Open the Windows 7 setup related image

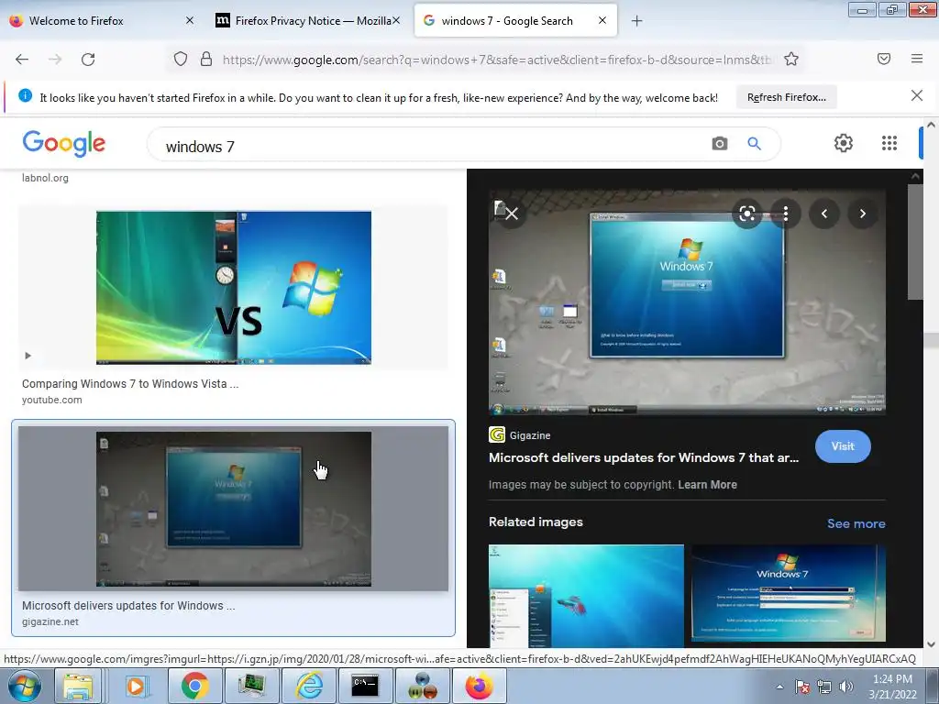788,594
